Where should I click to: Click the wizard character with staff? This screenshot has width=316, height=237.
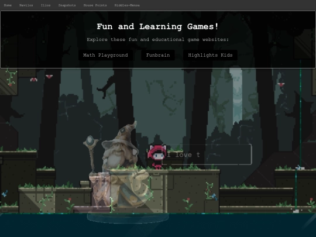(118, 165)
